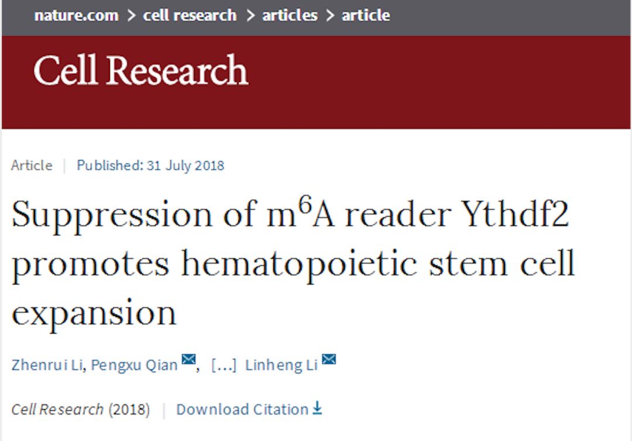
Task: Click the Article type label
Action: pyautogui.click(x=32, y=165)
